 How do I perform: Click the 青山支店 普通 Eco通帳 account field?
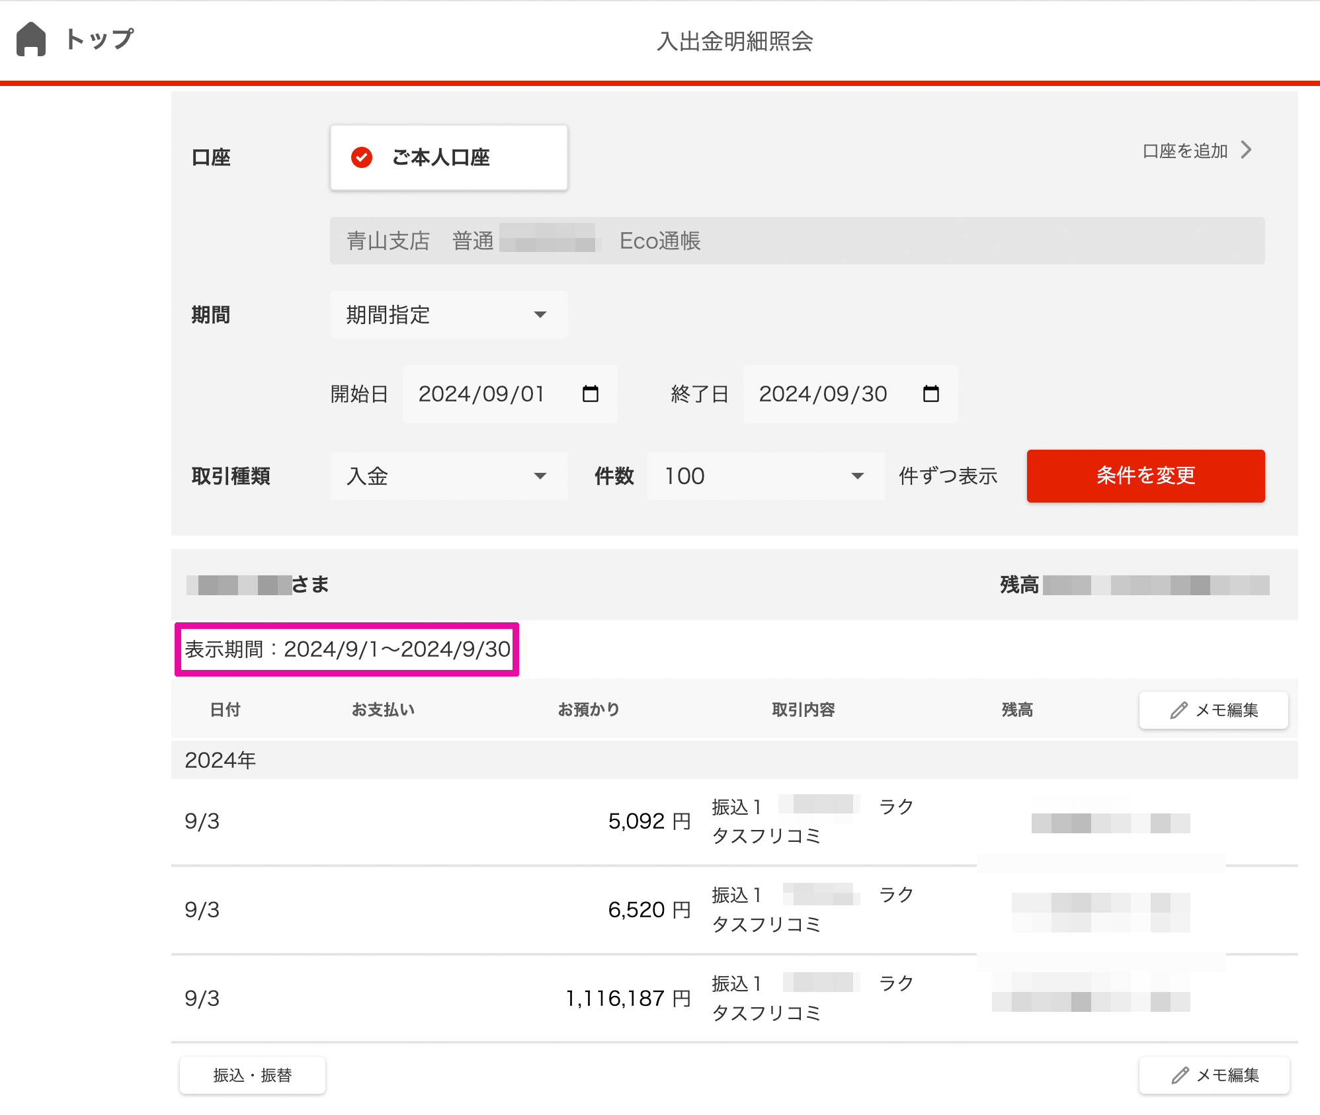pos(797,241)
